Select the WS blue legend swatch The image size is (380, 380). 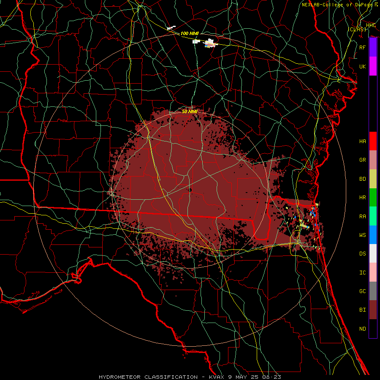point(373,235)
